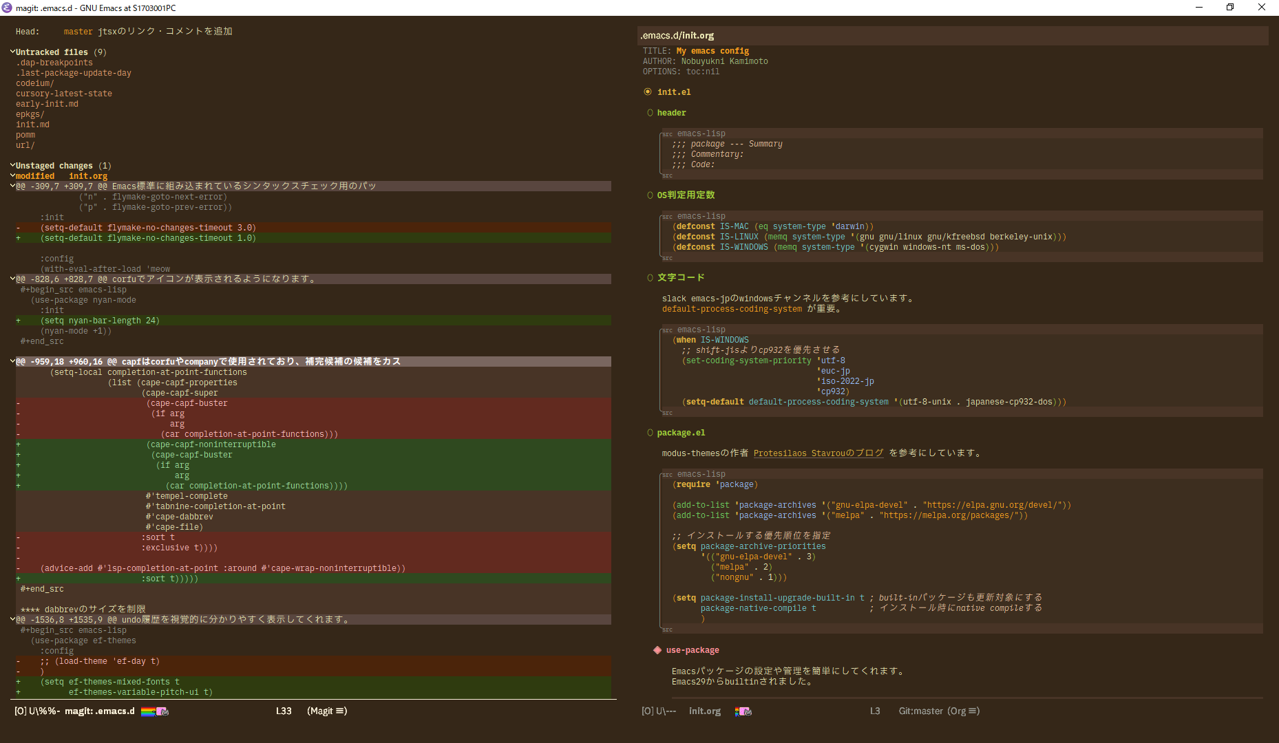Screen dimensions: 1279x743
Task: Click the src tag on the package.el code block
Action: click(666, 473)
